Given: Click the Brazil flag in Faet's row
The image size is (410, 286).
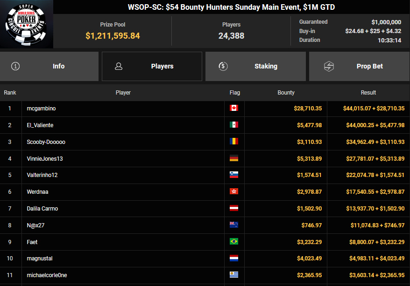Looking at the screenshot, I should coord(234,242).
